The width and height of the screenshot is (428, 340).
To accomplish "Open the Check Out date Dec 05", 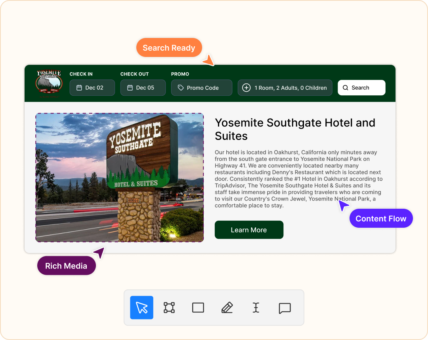I will (143, 88).
